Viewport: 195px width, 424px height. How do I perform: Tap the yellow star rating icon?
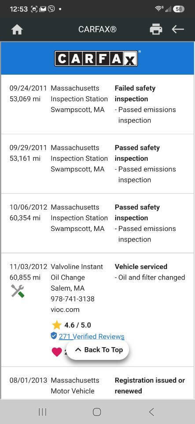pos(56,325)
